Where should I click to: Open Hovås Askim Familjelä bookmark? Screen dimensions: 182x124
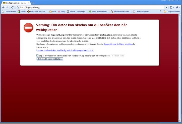point(99,11)
